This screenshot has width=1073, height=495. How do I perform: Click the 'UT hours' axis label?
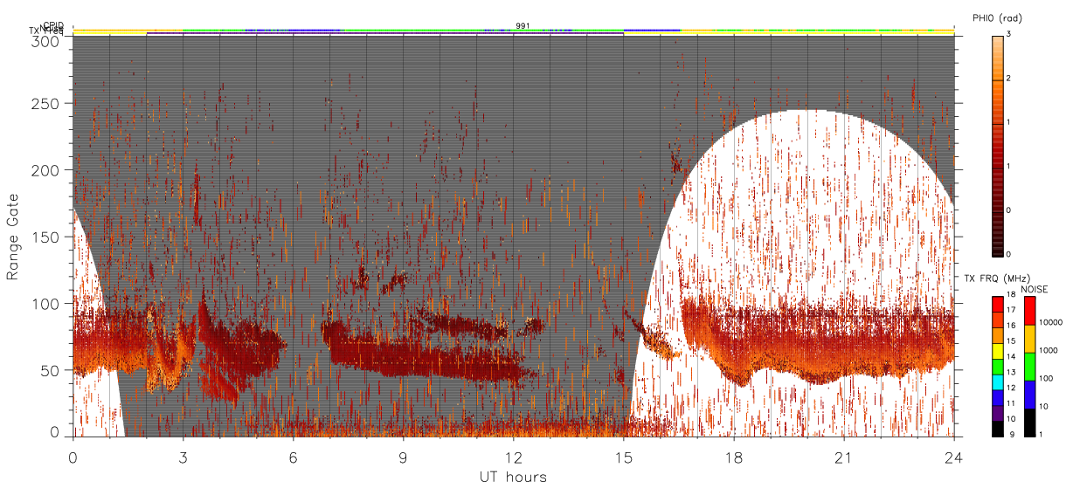(513, 477)
